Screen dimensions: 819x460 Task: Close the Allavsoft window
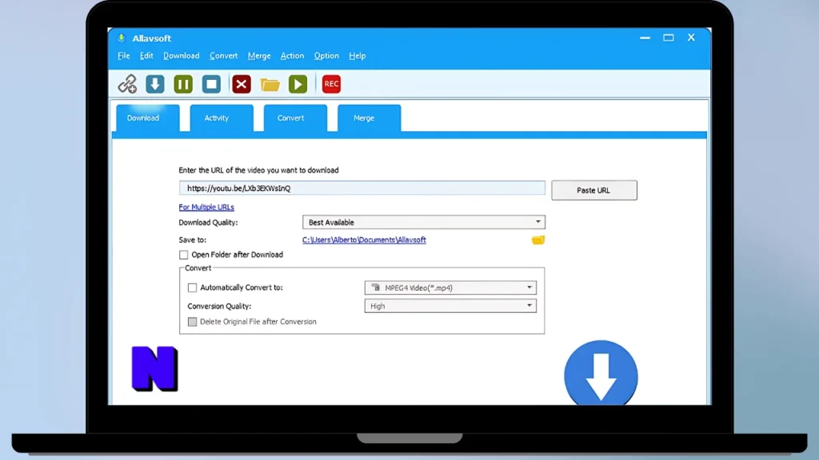(x=691, y=38)
